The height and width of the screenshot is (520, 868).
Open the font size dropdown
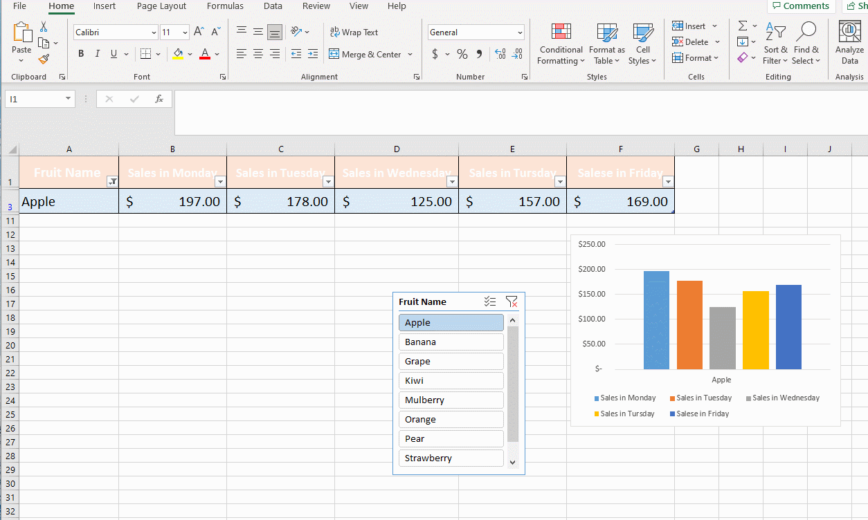(x=185, y=32)
